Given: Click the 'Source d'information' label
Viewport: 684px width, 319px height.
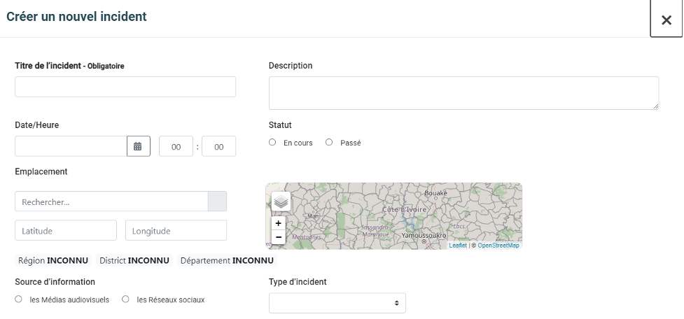Looking at the screenshot, I should coord(55,282).
